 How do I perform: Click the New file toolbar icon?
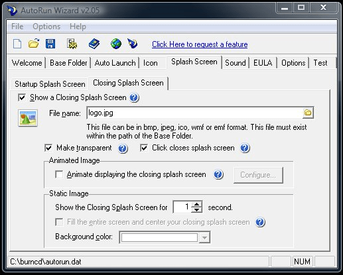(17, 44)
